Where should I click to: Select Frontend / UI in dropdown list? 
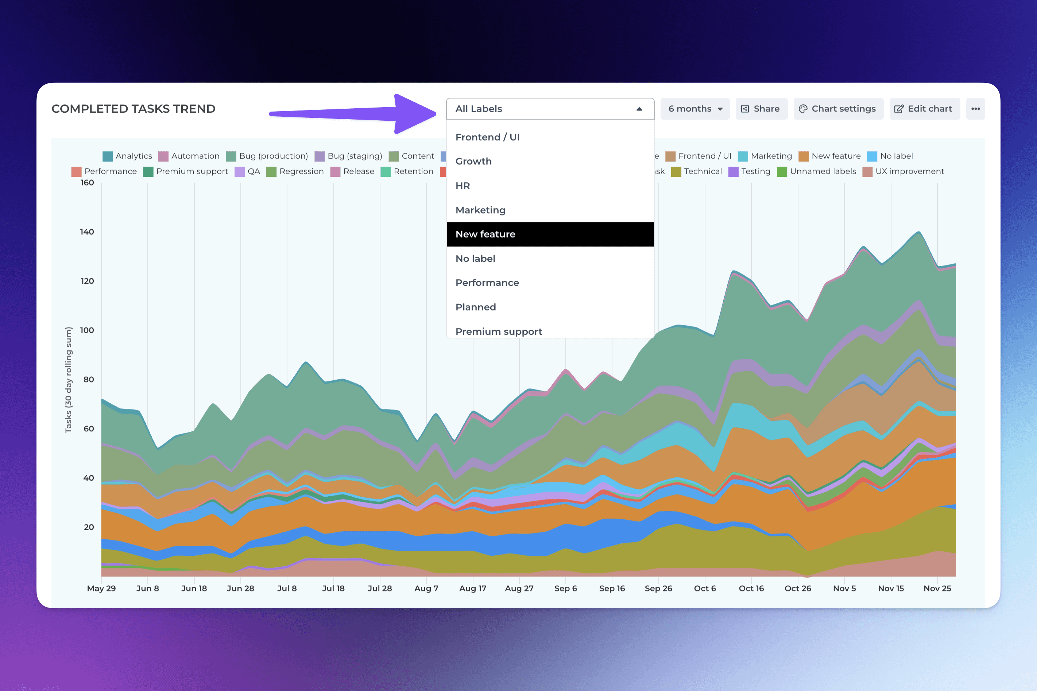[x=487, y=137]
